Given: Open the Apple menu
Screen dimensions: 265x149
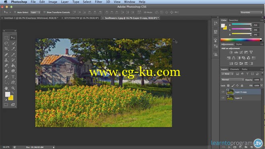Looking at the screenshot, I should 6,2.
